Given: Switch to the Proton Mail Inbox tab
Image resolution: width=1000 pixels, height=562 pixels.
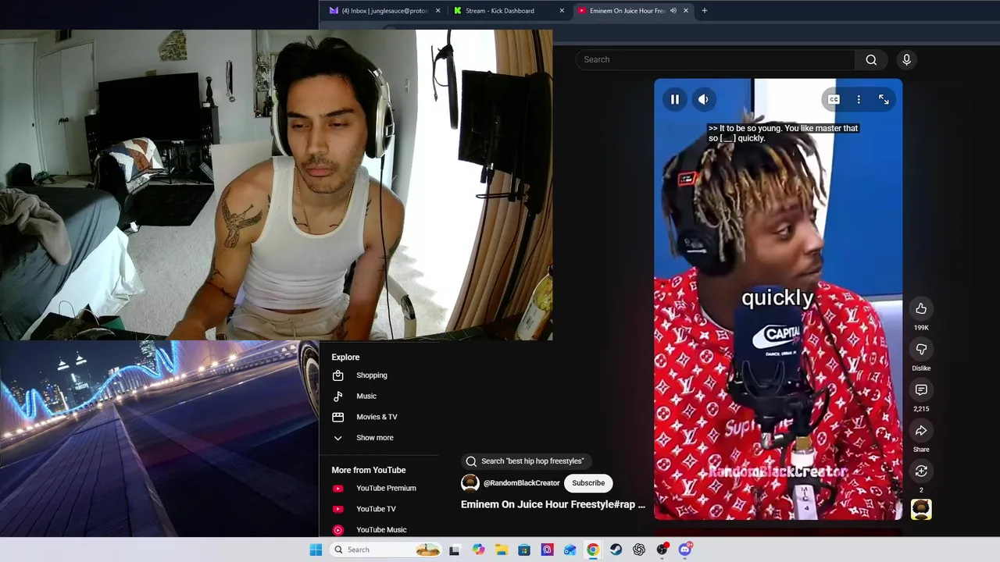Looking at the screenshot, I should click(x=384, y=11).
